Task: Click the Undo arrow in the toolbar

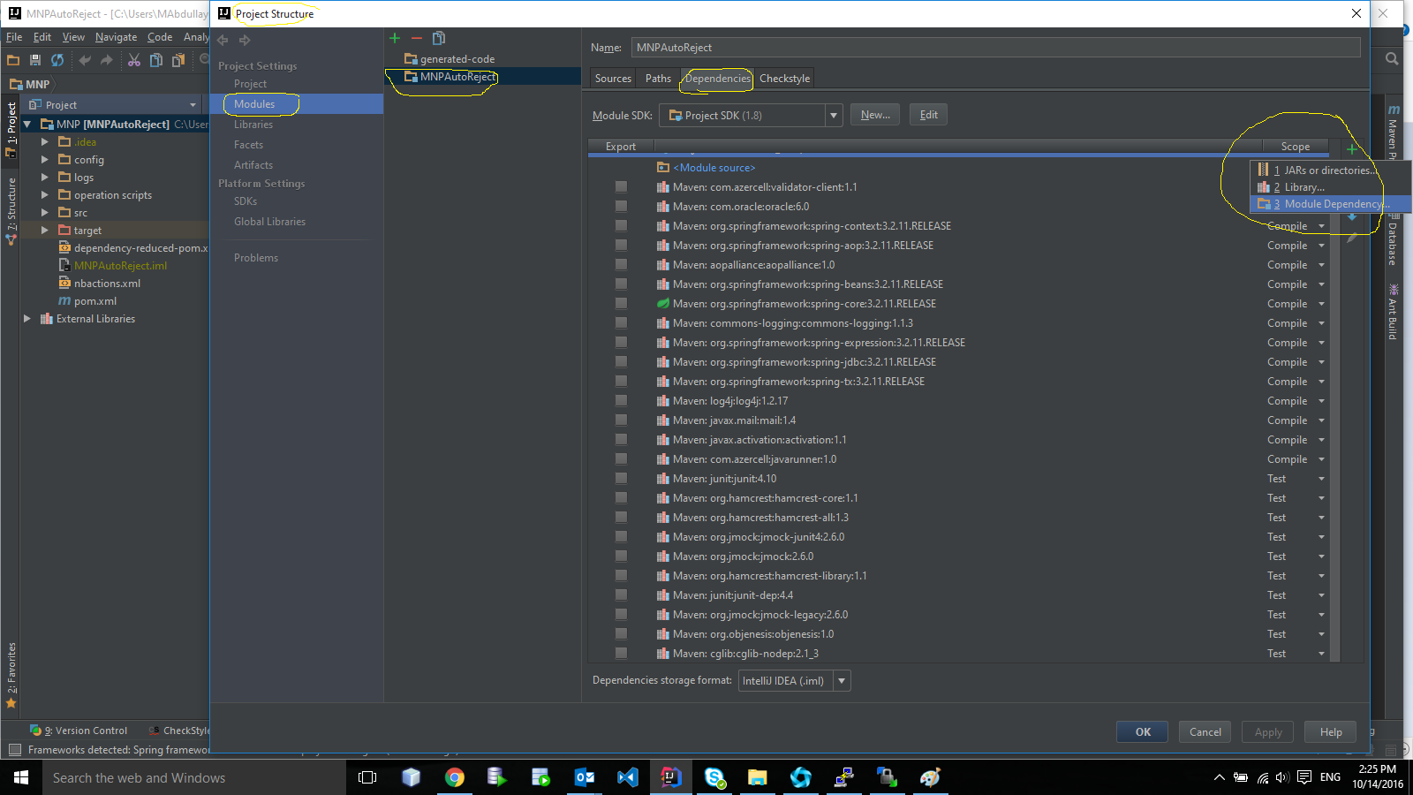Action: pos(85,60)
